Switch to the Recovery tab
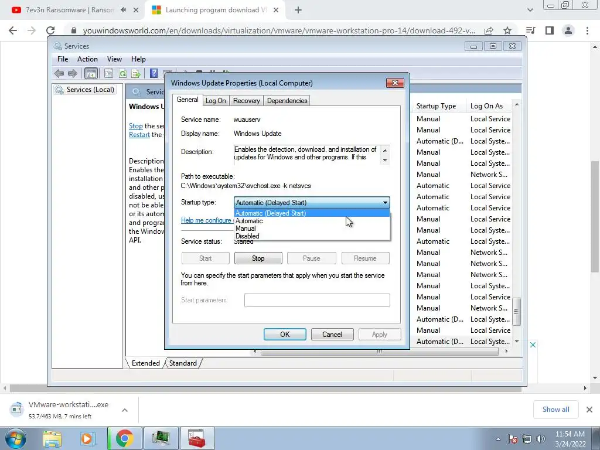The image size is (600, 450). pos(247,101)
